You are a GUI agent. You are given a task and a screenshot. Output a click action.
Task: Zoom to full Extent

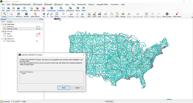pos(57,15)
